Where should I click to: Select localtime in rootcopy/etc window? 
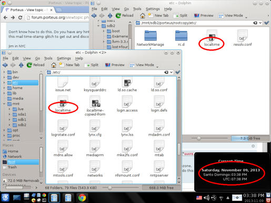(x=212, y=38)
